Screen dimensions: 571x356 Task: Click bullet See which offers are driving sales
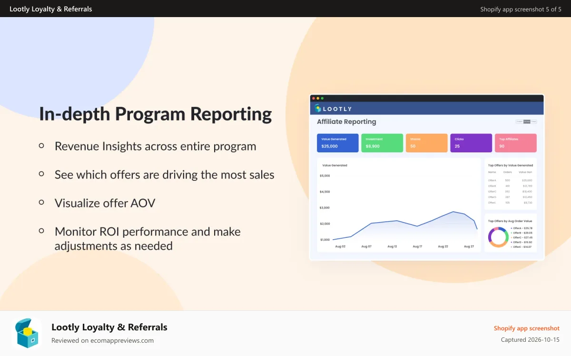coord(164,175)
